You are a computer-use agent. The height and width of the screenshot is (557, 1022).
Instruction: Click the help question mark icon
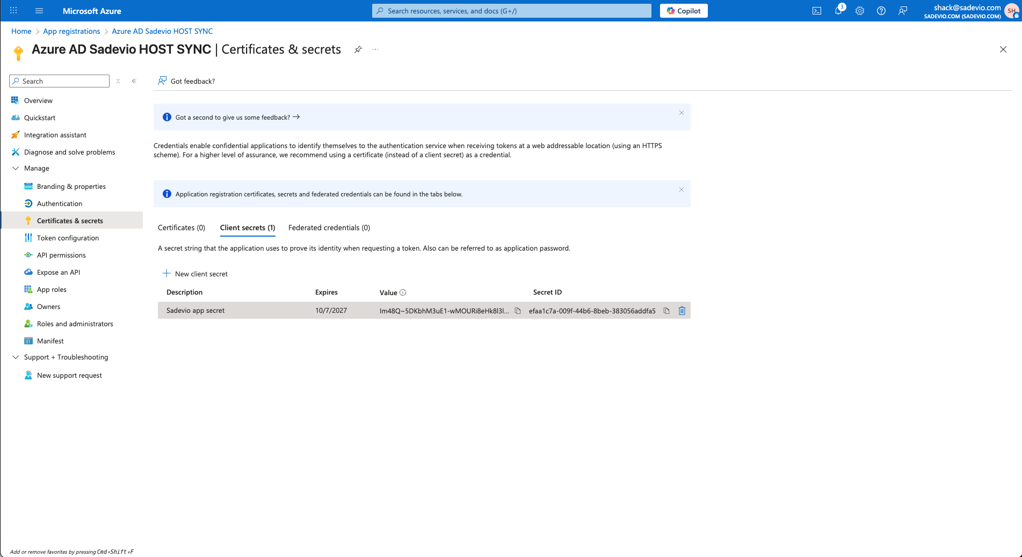pos(881,11)
